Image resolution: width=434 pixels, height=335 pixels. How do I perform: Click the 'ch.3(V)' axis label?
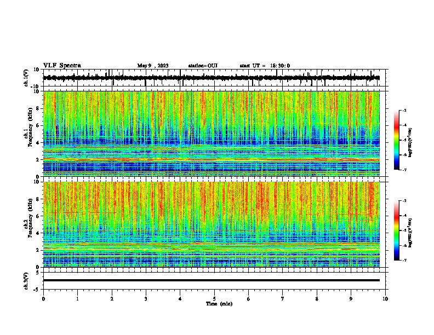tap(26, 281)
